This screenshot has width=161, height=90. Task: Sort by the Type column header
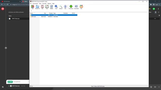tap(55, 13)
